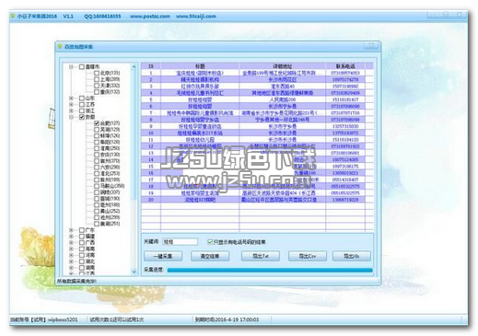This screenshot has width=478, height=336.
Task: Click the 清空结果 button
Action: point(210,256)
